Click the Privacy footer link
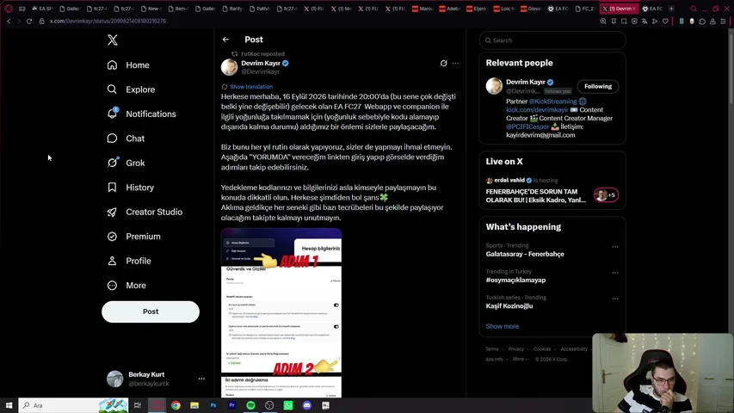The height and width of the screenshot is (413, 734). (x=515, y=348)
